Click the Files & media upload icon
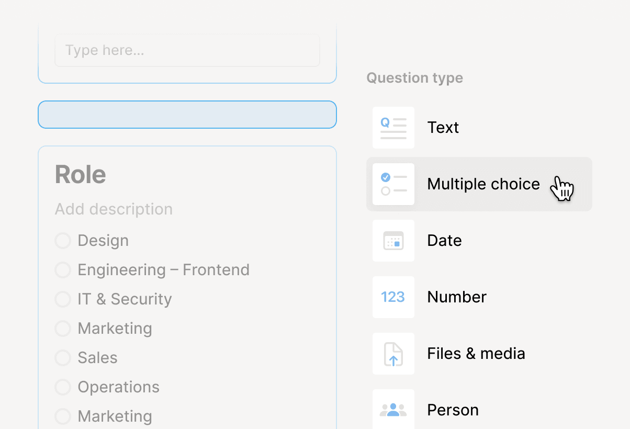Screen dimensions: 630x429 click(x=393, y=354)
